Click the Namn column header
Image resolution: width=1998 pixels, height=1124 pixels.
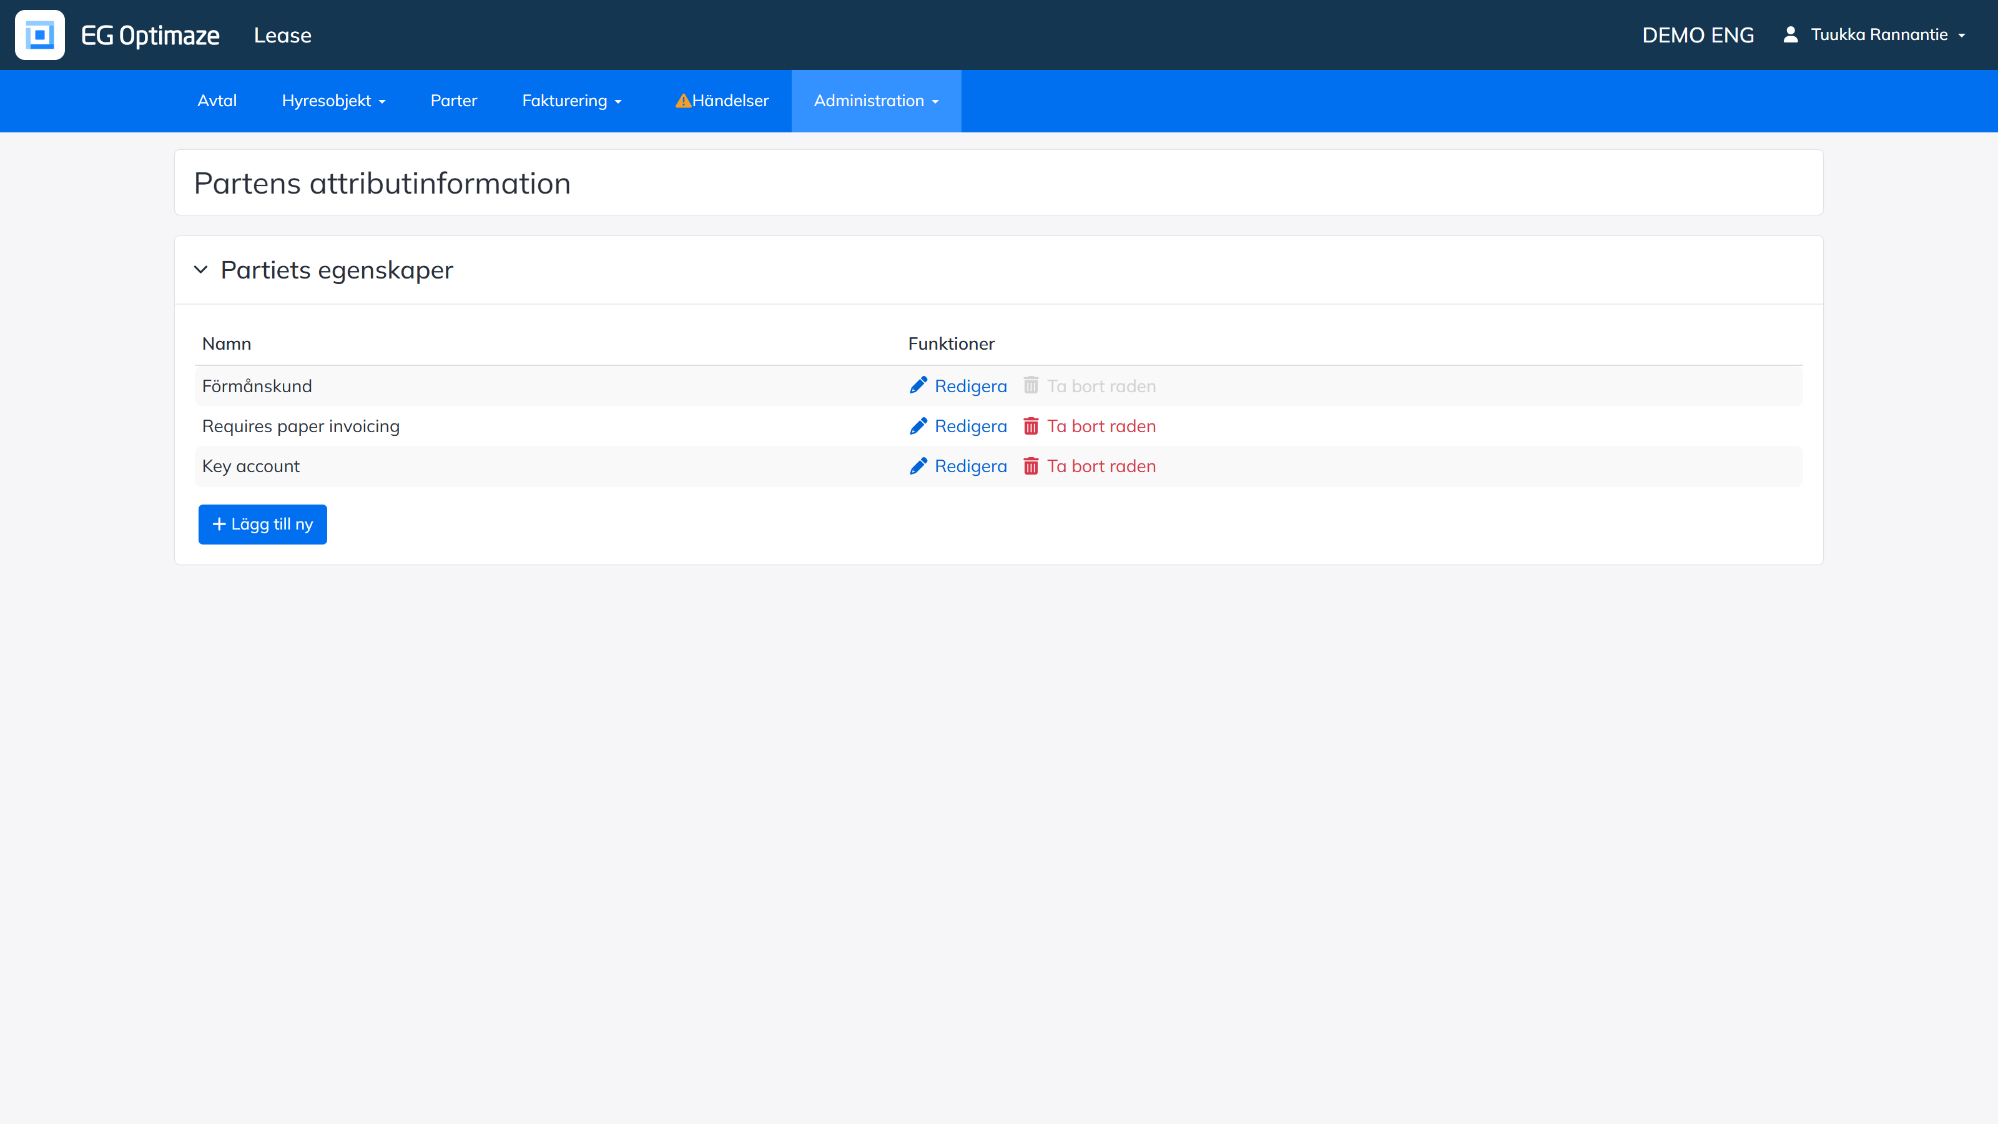227,343
